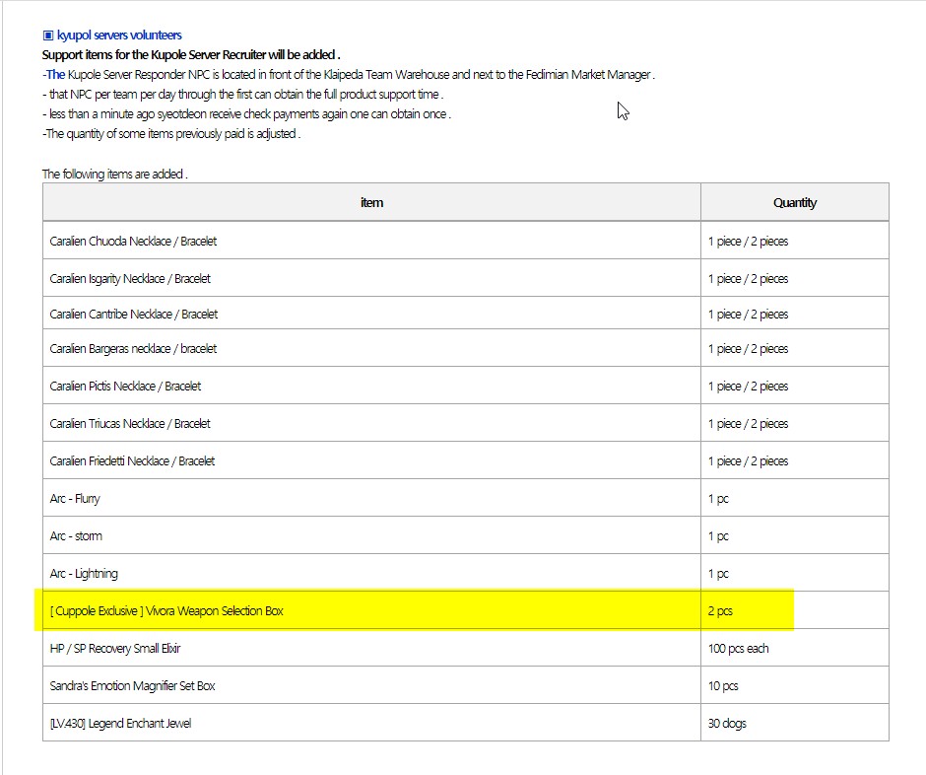The image size is (926, 775).
Task: Click Sandra's Emotion Magnifier Set Box item
Action: click(132, 685)
